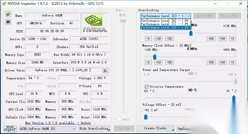248x134 pixels.
Task: Click the Subvendor value ACER (1025)
Action: coord(89,39)
